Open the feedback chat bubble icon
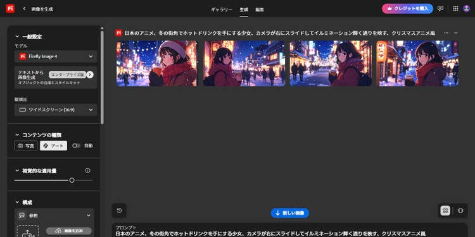This screenshot has height=237, width=475. [x=440, y=8]
